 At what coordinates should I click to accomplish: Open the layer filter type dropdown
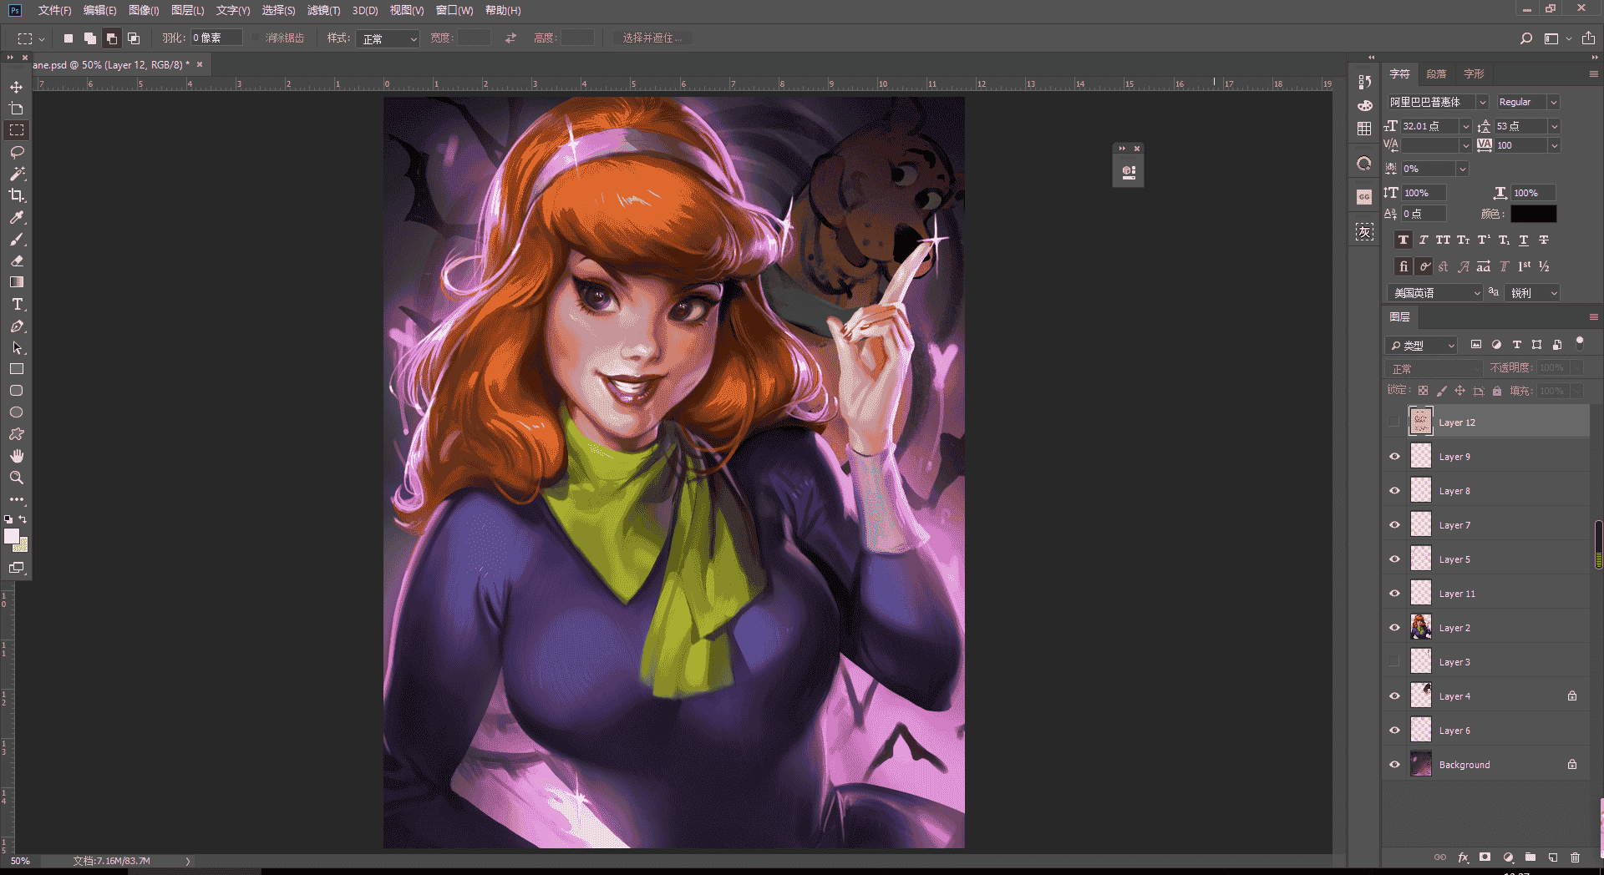[x=1422, y=345]
